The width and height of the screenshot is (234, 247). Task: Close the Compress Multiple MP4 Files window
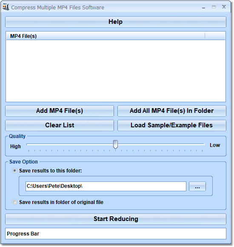(224, 7)
